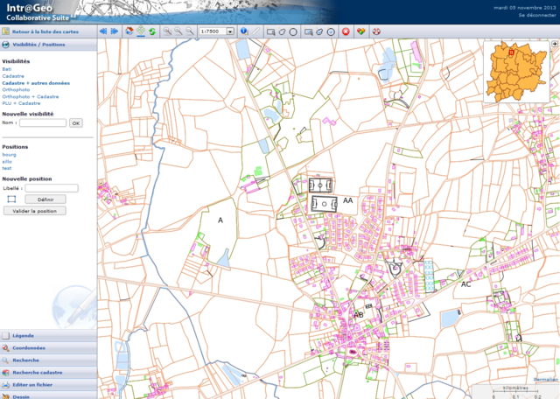Select the Bati visibility
The height and width of the screenshot is (399, 560).
coord(7,69)
